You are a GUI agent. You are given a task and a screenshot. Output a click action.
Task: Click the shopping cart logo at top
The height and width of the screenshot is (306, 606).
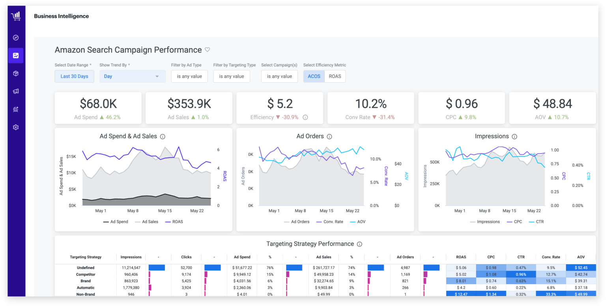(15, 16)
